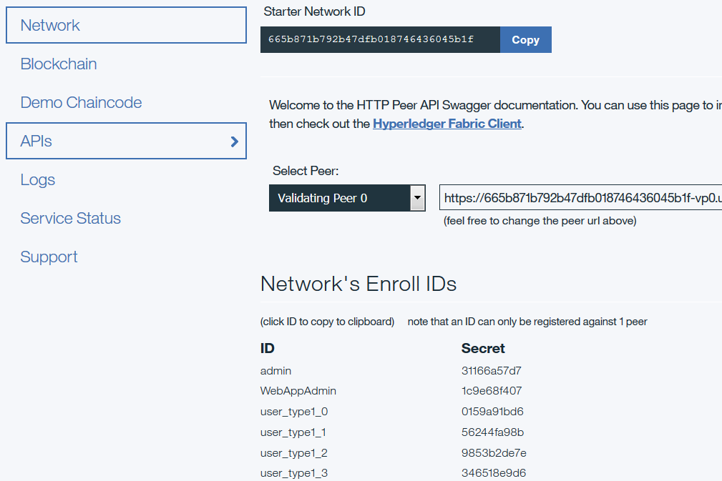The height and width of the screenshot is (481, 722).
Task: Open the Validating Peer dropdown arrow
Action: tap(416, 197)
